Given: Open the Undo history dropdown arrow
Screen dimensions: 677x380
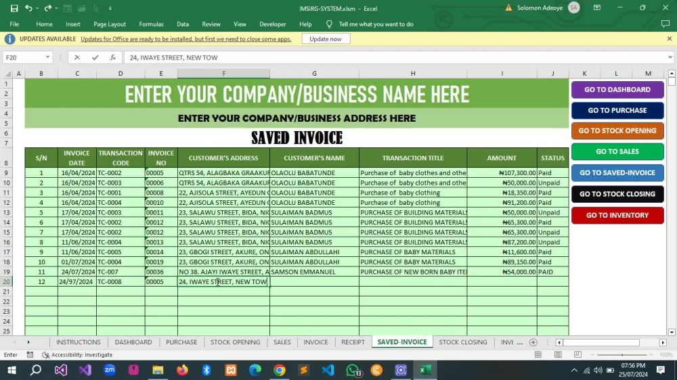Looking at the screenshot, I should click(x=37, y=8).
